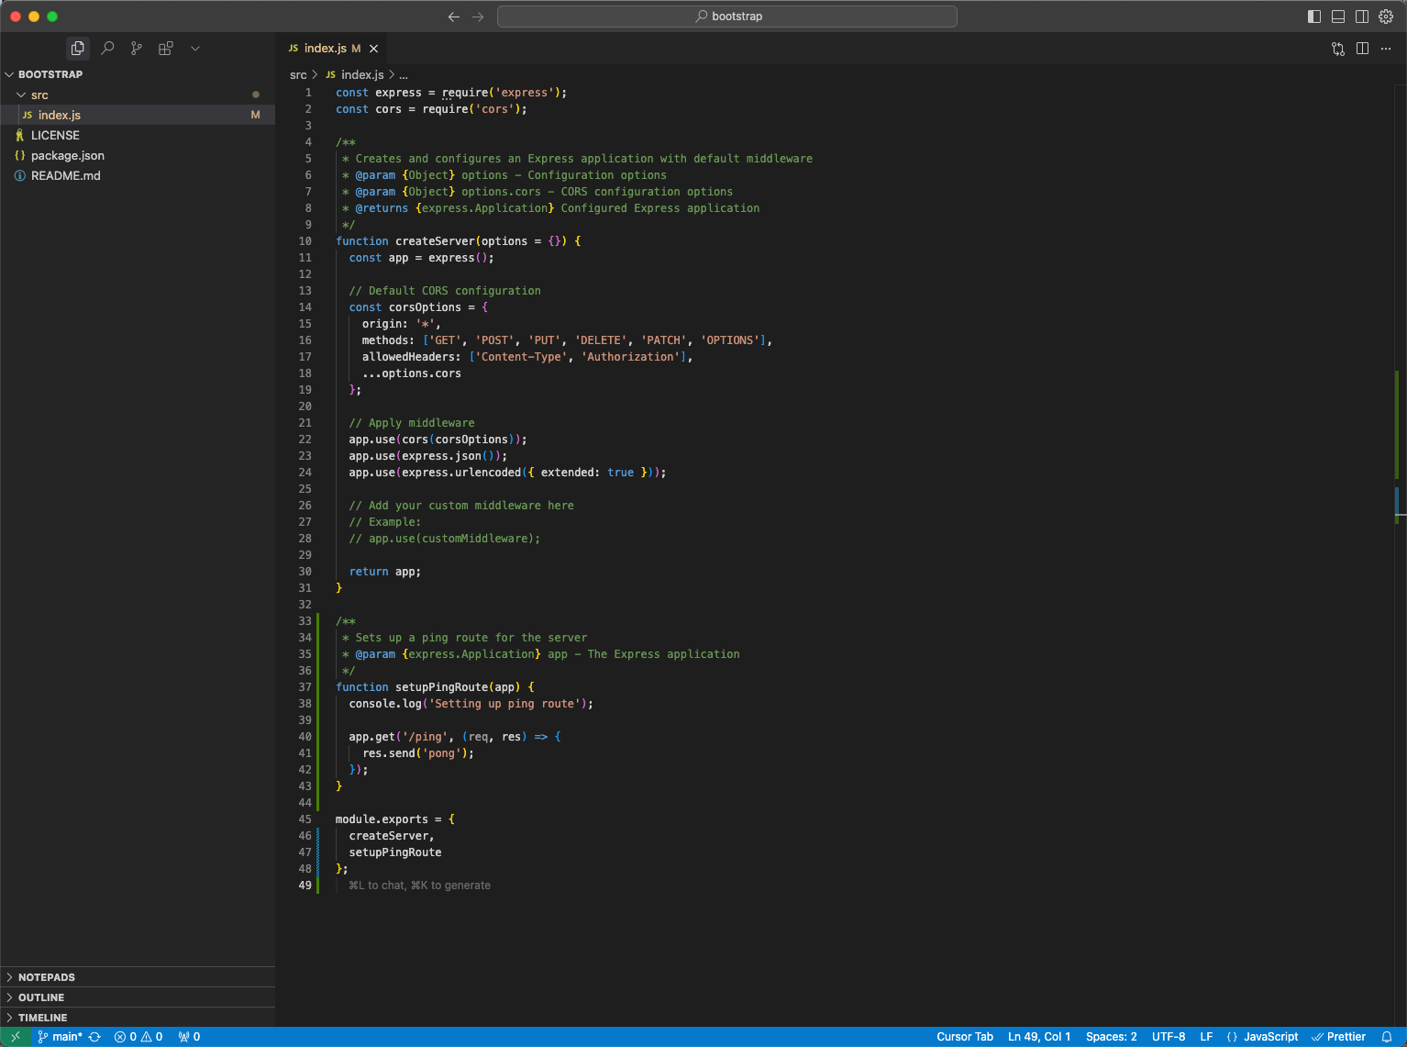This screenshot has height=1047, width=1407.
Task: Click the navigate back arrow
Action: coord(454,17)
